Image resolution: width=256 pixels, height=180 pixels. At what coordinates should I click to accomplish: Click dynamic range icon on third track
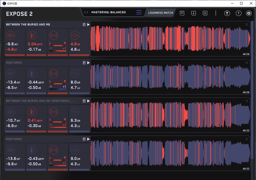pos(75,112)
